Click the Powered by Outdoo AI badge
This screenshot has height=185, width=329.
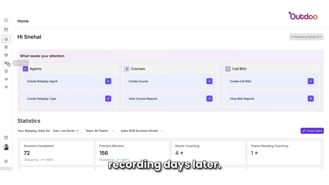point(306,37)
